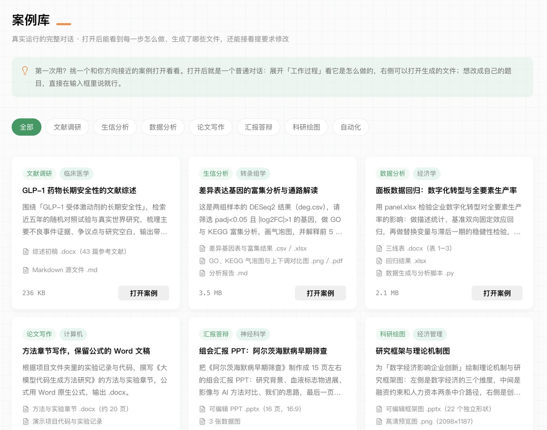
Task: Click the 经济管理 tag
Action: point(430,334)
